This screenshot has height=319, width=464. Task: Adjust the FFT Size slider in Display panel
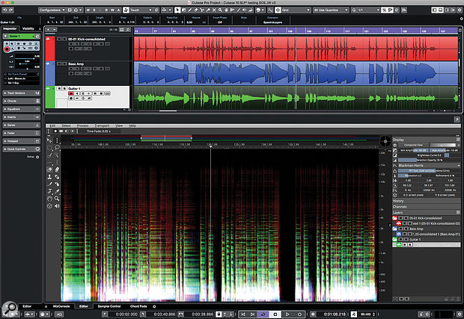tap(429, 171)
